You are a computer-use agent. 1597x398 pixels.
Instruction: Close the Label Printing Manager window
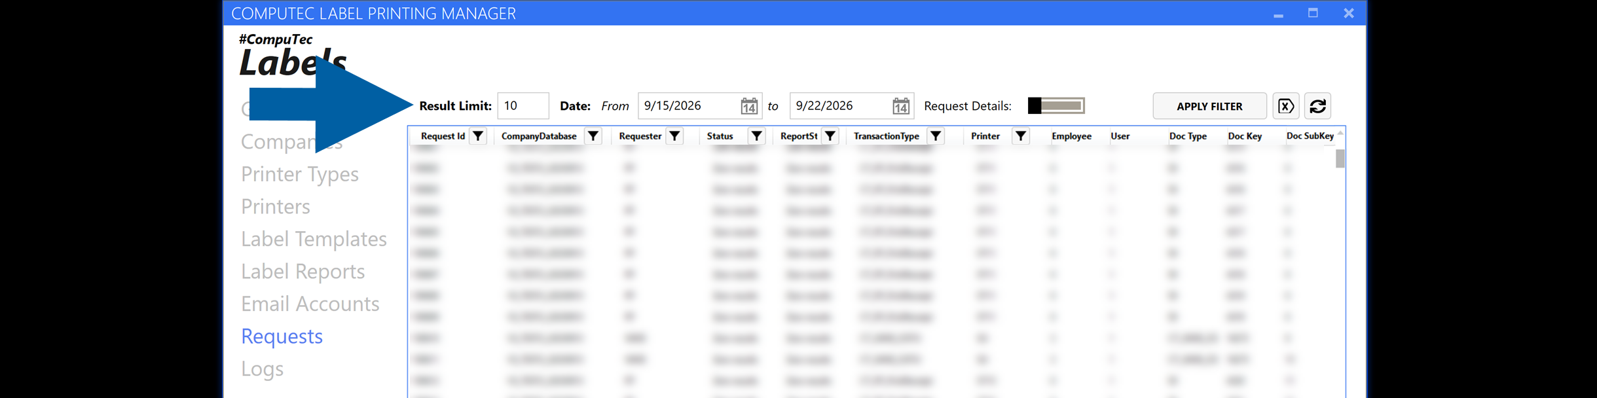(1348, 13)
